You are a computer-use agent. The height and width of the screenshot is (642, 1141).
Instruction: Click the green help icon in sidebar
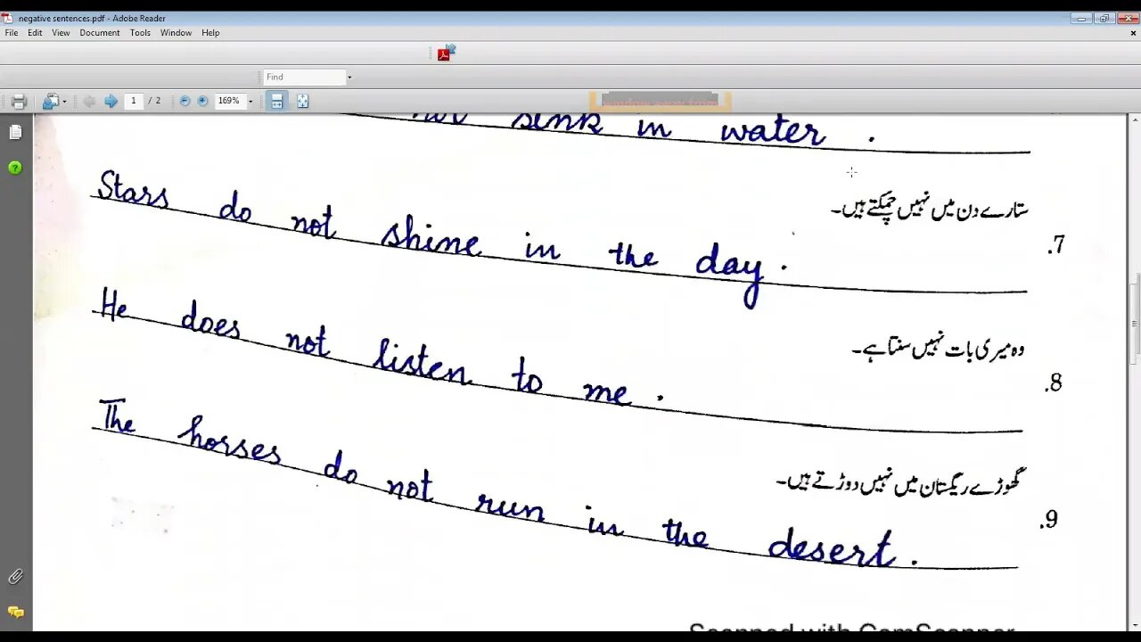click(x=15, y=168)
